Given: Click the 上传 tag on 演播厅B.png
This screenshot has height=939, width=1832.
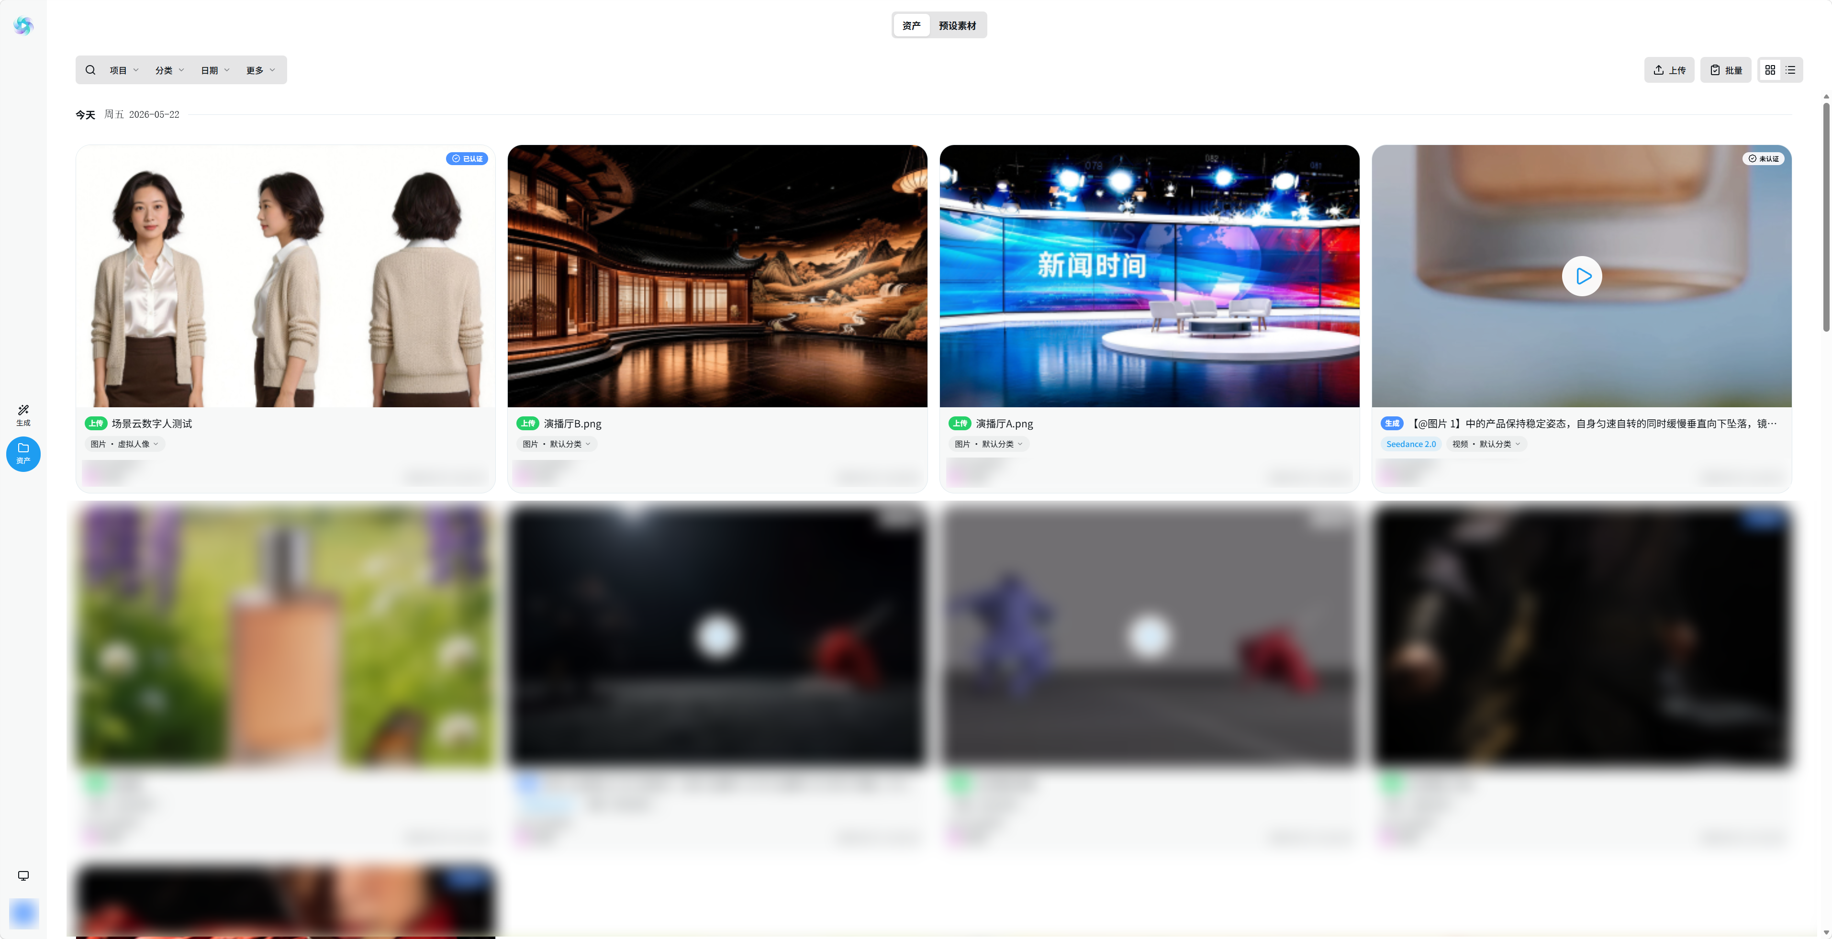Looking at the screenshot, I should point(528,423).
